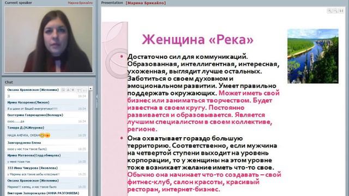Click the two-vertical-bars icon beside the zoom buttons
The image size is (349, 196).
pyautogui.click(x=341, y=11)
